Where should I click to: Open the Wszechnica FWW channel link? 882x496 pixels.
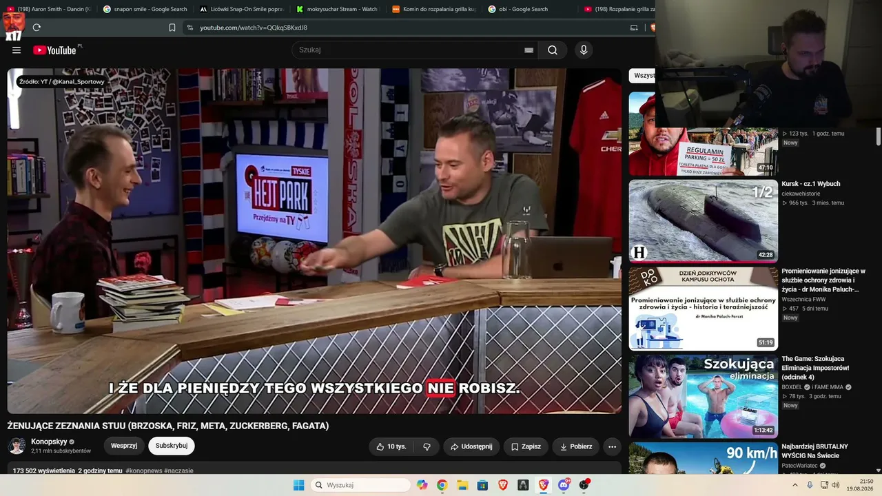(x=802, y=299)
